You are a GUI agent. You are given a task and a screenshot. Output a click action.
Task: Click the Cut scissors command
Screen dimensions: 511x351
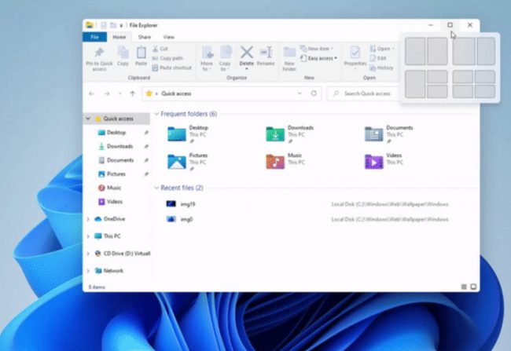[160, 49]
